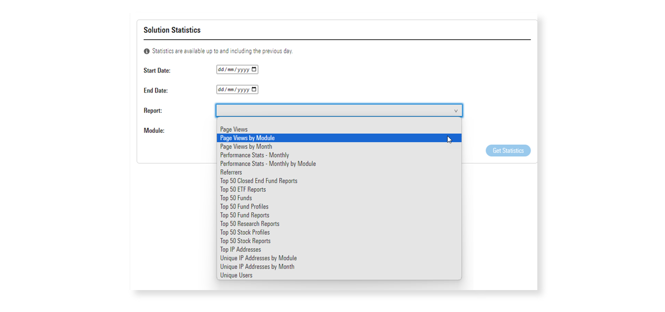665x312 pixels.
Task: Select "Unique IP Addresses by Module" option
Action: (258, 258)
